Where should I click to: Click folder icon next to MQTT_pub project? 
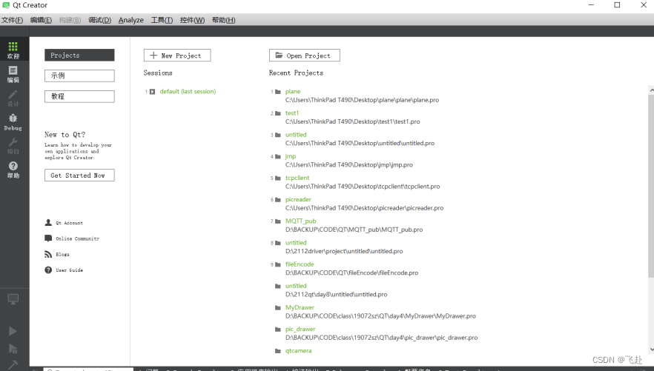click(278, 221)
